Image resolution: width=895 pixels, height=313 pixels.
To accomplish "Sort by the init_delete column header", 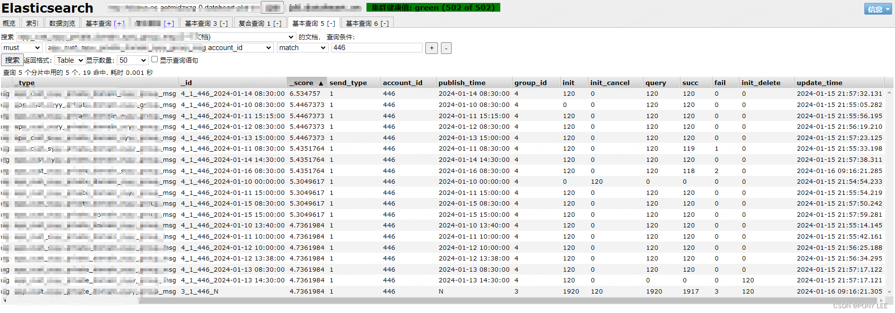I will pyautogui.click(x=767, y=83).
